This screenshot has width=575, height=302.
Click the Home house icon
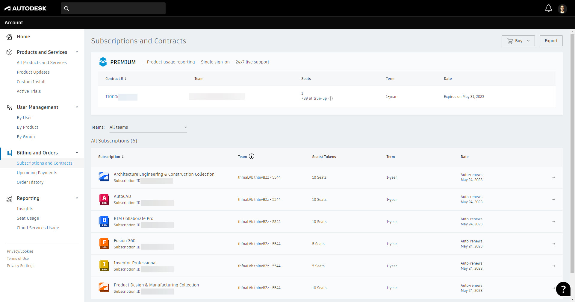click(x=9, y=37)
